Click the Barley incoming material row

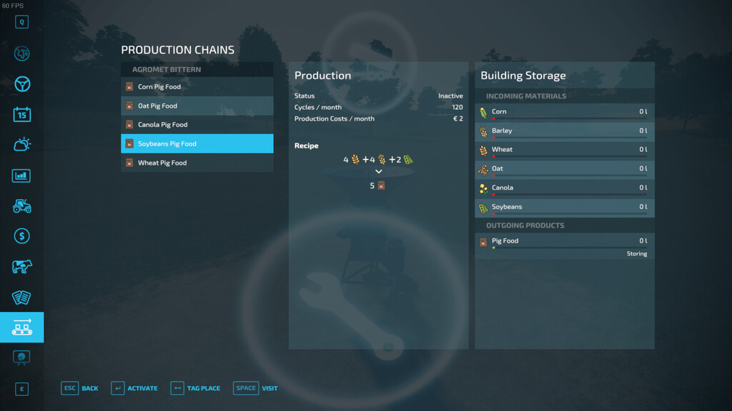(565, 131)
